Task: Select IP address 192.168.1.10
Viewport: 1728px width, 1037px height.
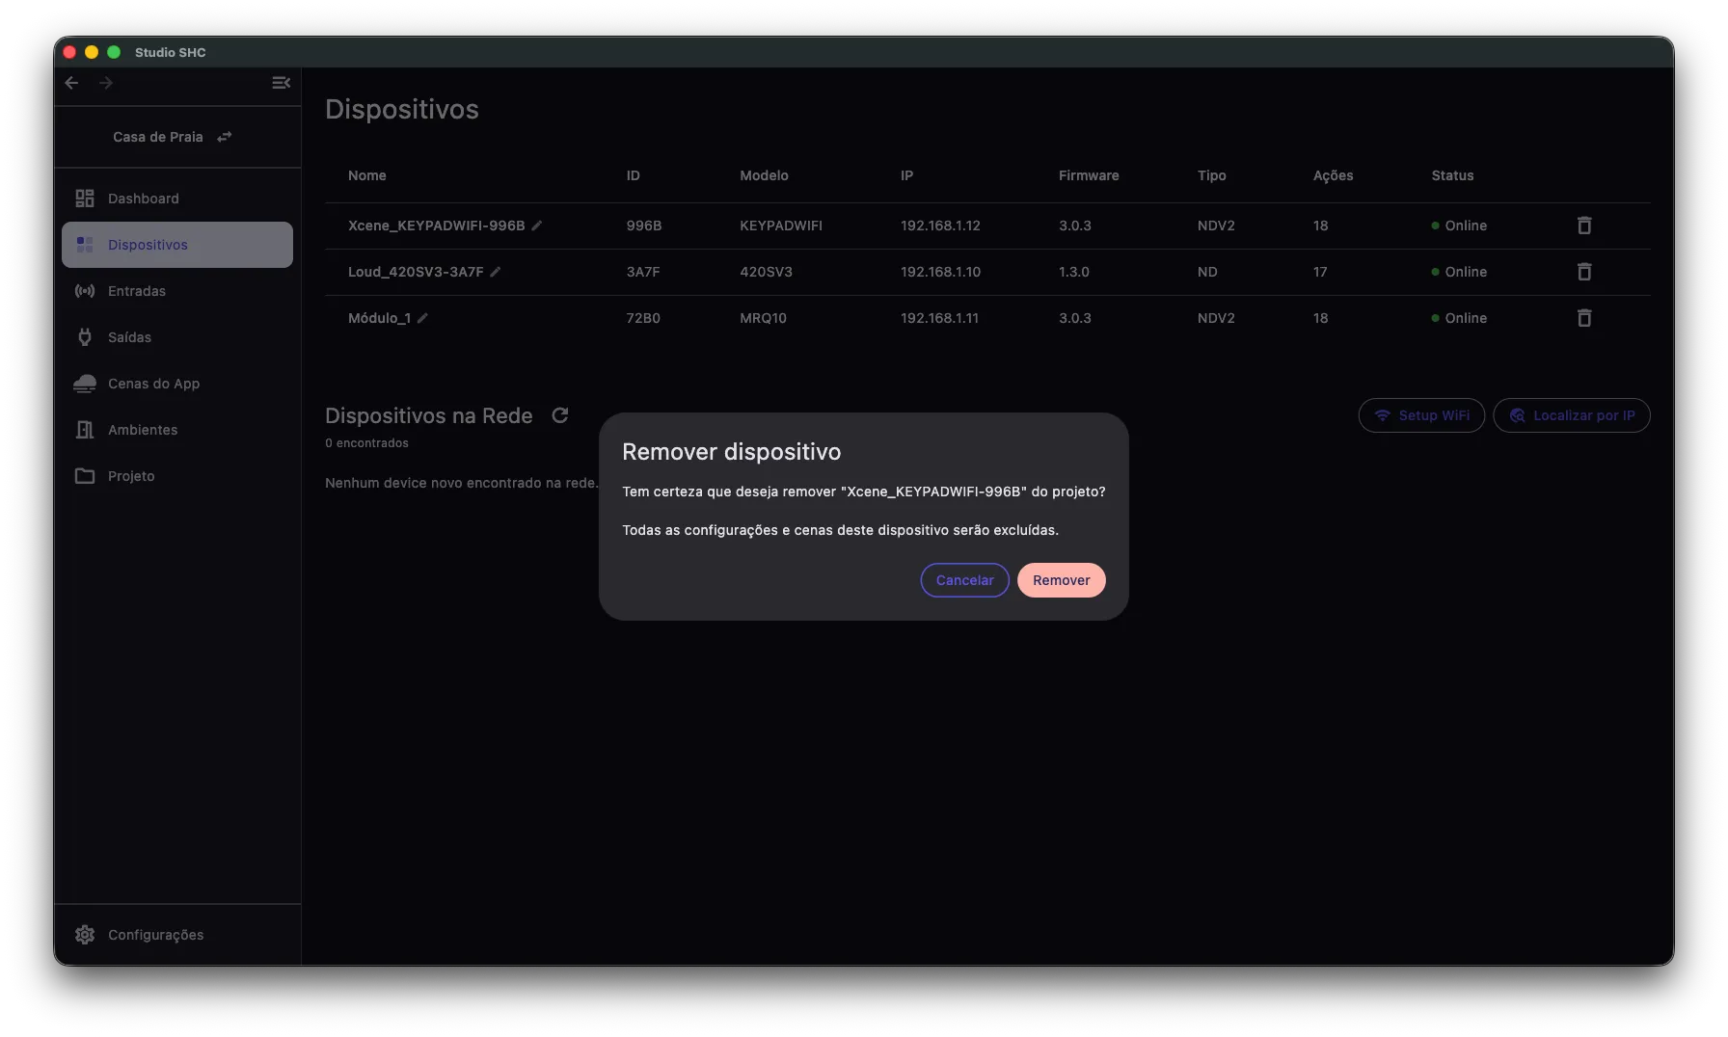Action: (940, 272)
